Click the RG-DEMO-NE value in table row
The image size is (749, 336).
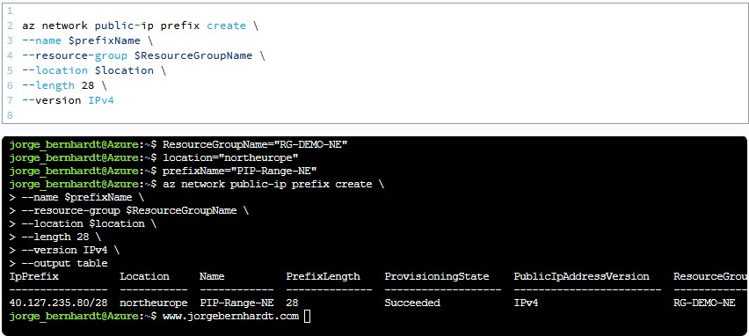click(x=704, y=303)
